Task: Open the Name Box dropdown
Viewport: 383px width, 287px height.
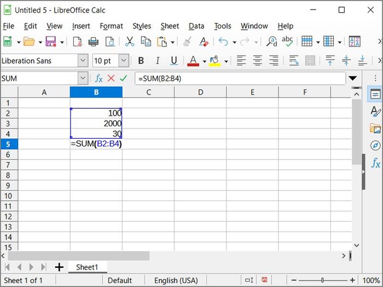Action: [83, 78]
